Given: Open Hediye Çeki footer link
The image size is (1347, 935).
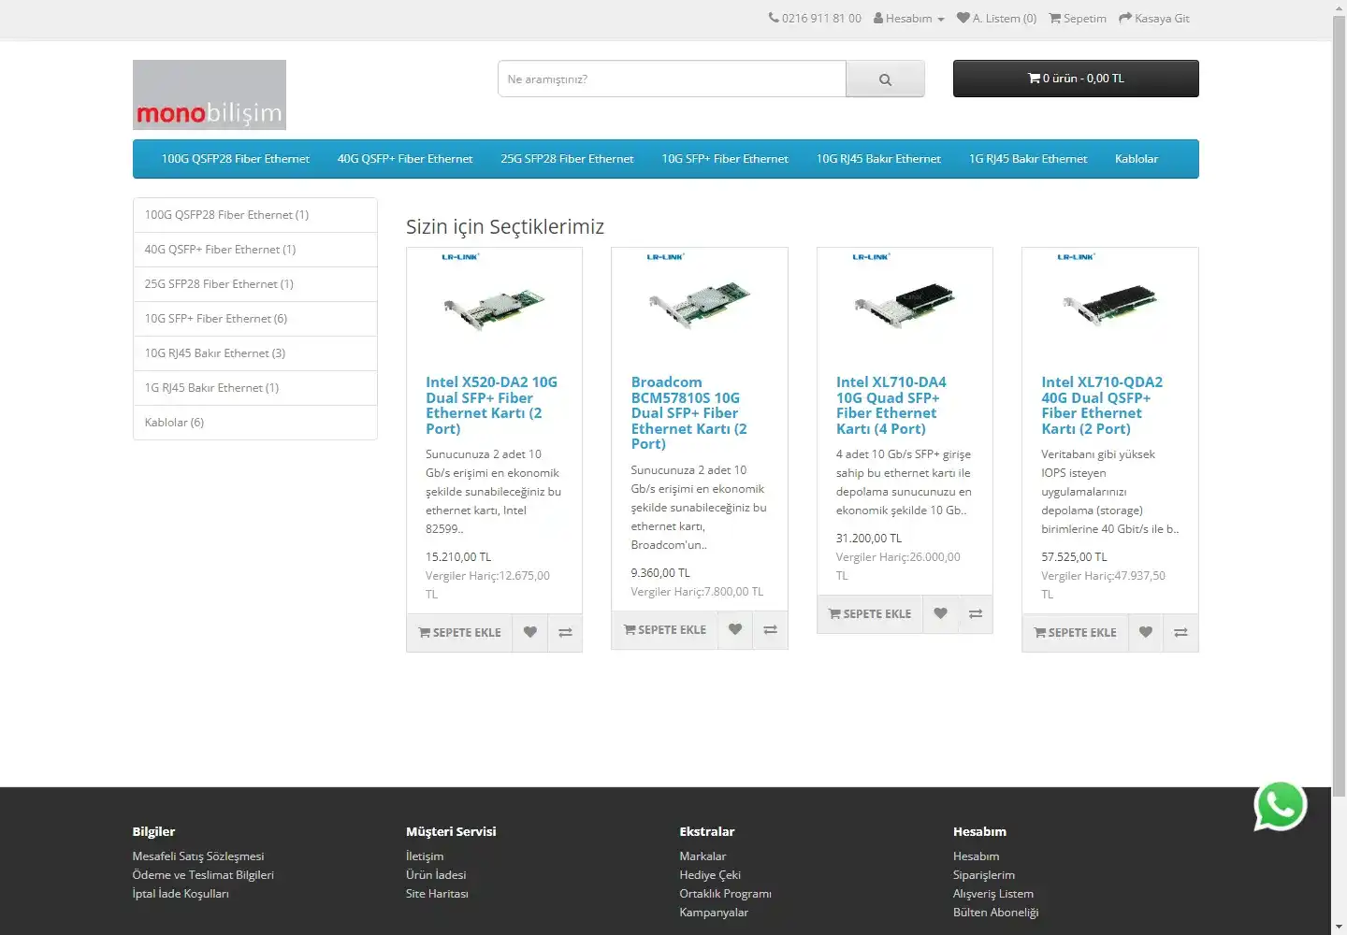Looking at the screenshot, I should tap(710, 875).
